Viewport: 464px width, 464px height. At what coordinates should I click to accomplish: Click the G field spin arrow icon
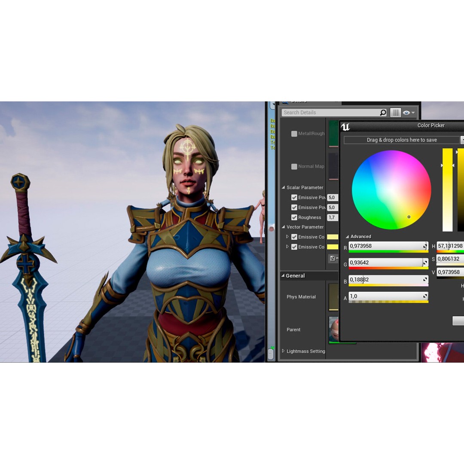425,263
